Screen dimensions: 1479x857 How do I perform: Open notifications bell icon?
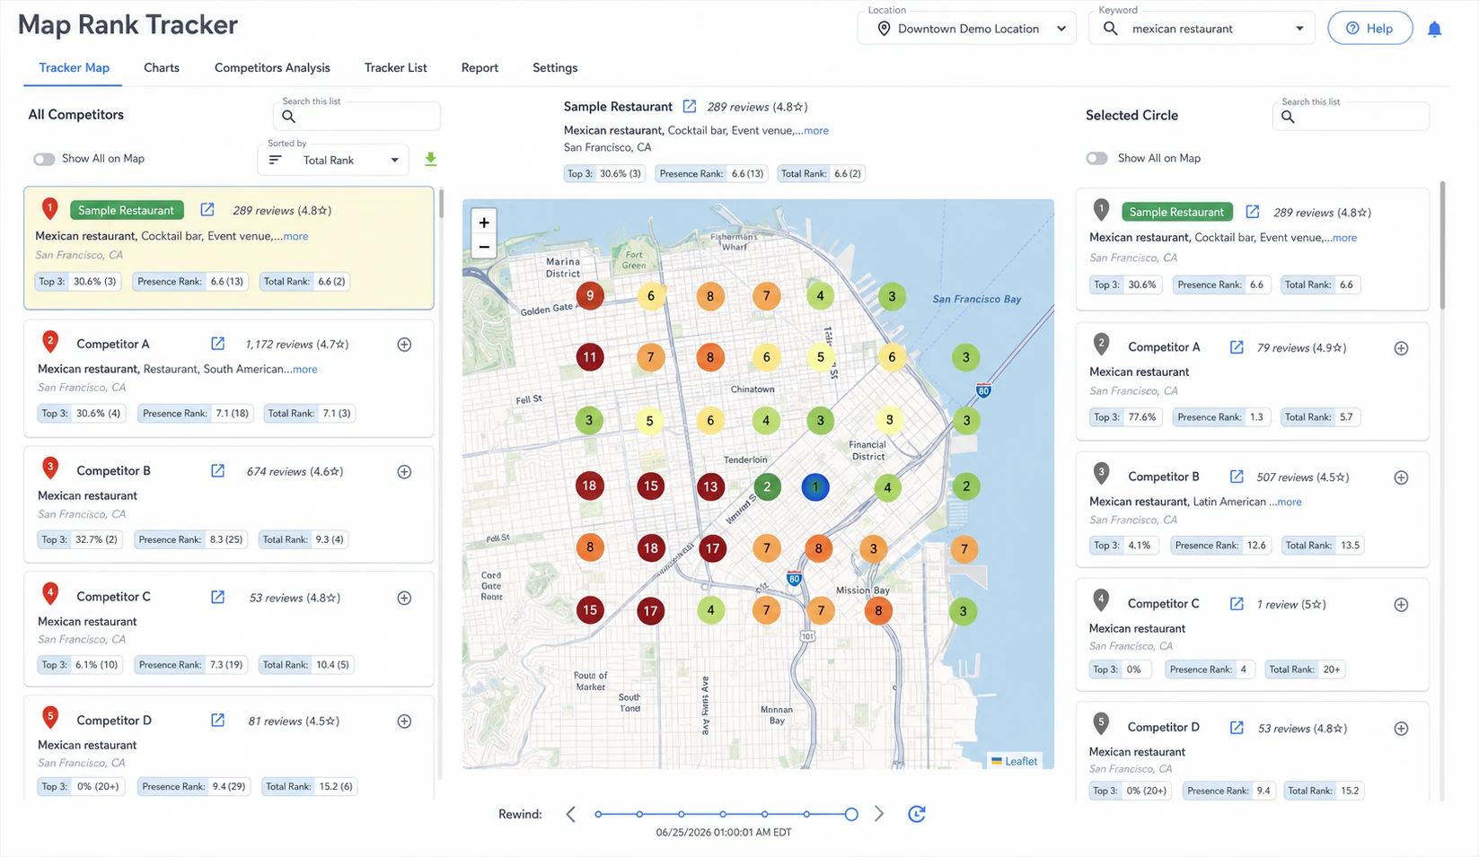1434,29
